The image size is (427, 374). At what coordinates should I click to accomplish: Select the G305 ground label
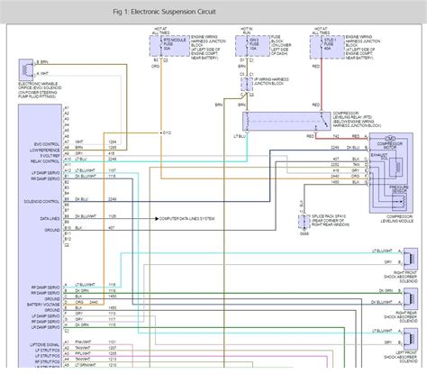[x=304, y=233]
